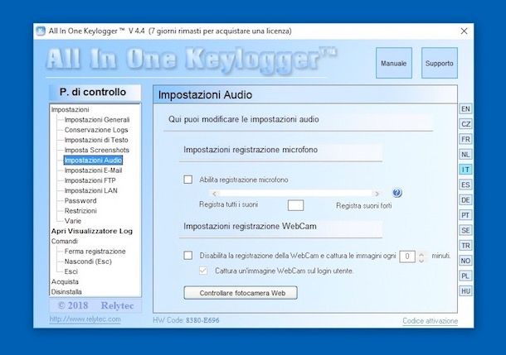
Task: Select the Impostazioni tree root
Action: 70,110
